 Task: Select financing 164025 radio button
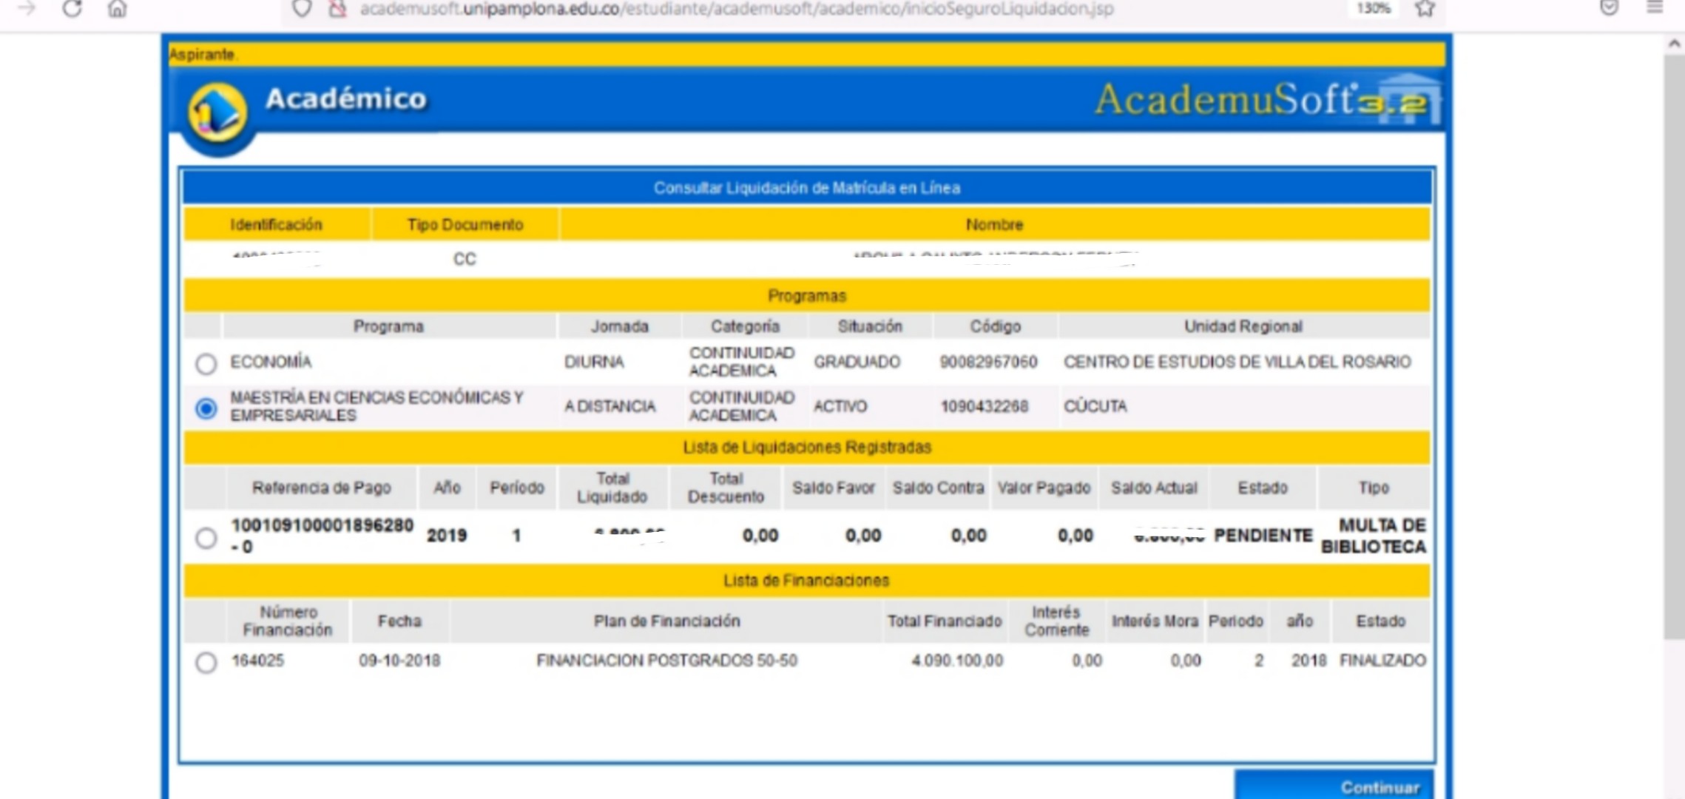coord(206,661)
